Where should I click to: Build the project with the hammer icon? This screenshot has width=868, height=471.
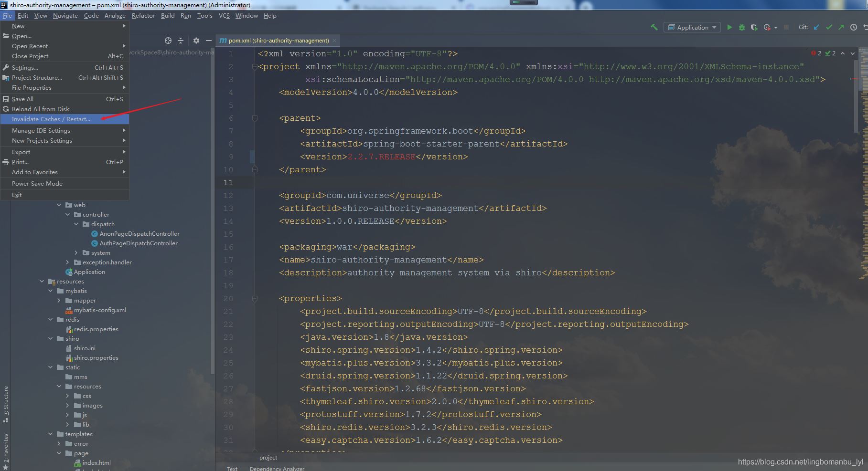[654, 27]
